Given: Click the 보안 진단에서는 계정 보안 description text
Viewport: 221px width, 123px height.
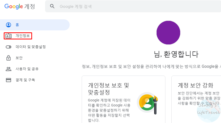Looking at the screenshot, I should [x=199, y=98].
